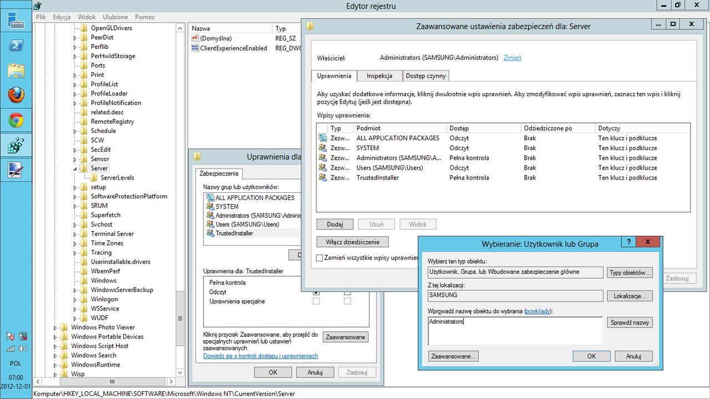Launch Google Chrome from the taskbar
Screen dimensions: 710x399
pyautogui.click(x=16, y=120)
